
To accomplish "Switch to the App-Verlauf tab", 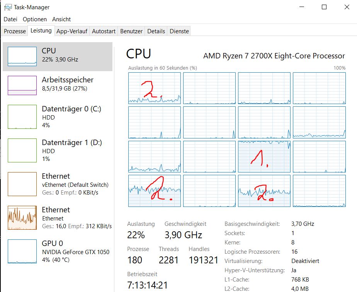I will [x=72, y=31].
